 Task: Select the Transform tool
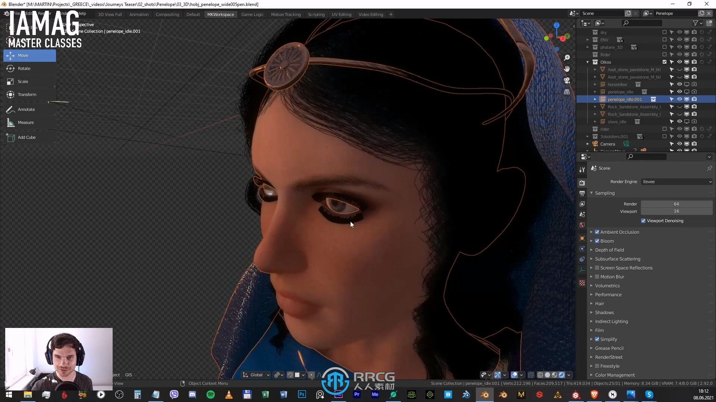pos(29,95)
